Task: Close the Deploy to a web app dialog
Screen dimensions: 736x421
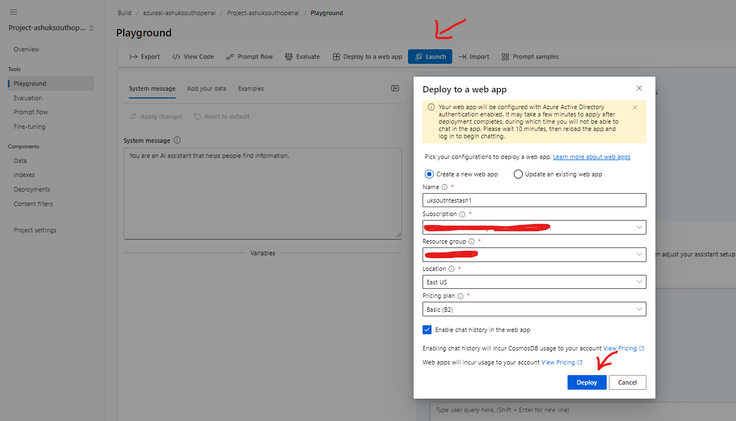Action: [x=639, y=88]
